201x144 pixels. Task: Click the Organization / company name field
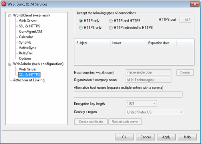pos(149,80)
